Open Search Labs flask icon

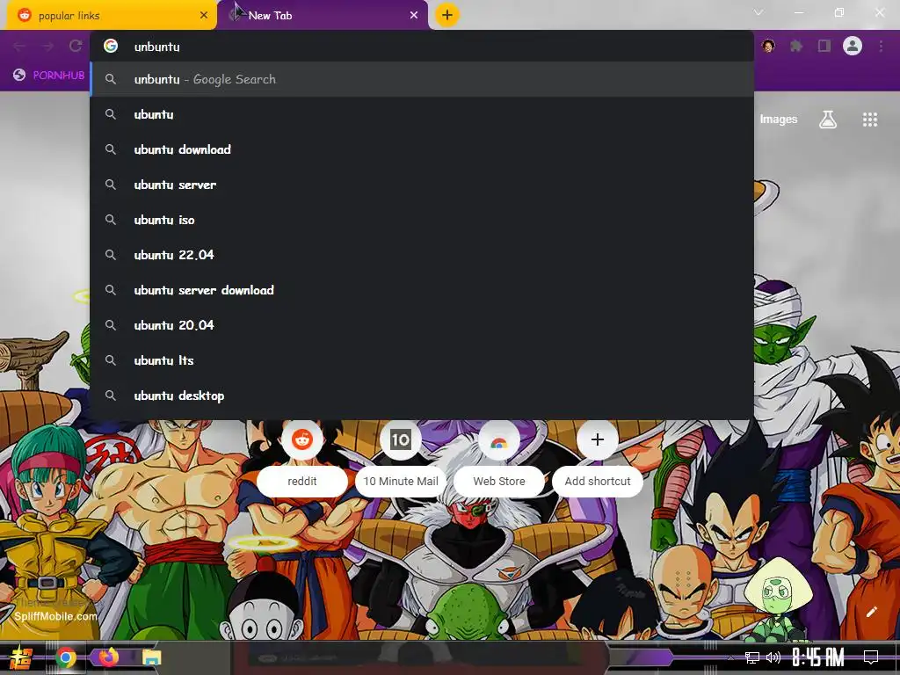coord(828,120)
